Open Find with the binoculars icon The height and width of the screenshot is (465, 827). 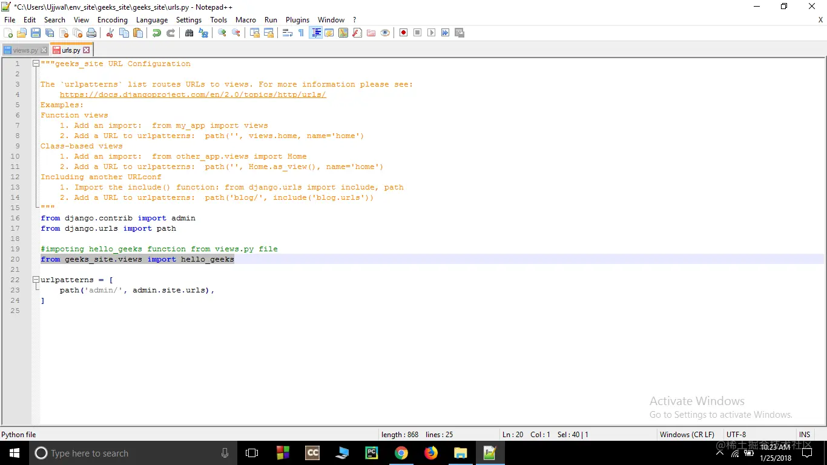(x=189, y=33)
